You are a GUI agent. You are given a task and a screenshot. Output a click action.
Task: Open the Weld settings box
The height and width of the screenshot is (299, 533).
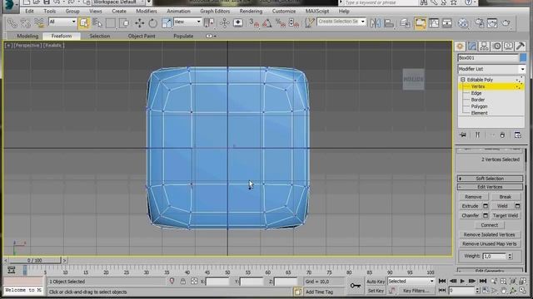point(517,206)
